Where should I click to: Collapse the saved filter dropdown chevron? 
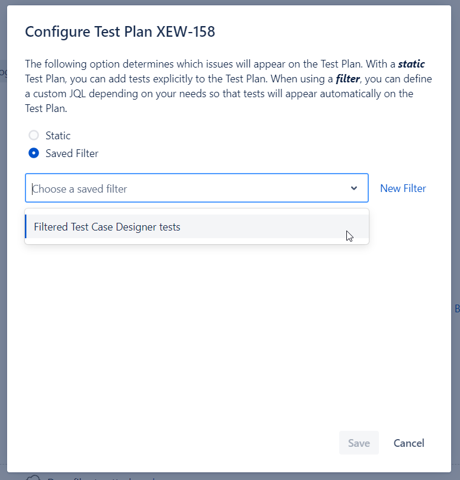click(354, 188)
